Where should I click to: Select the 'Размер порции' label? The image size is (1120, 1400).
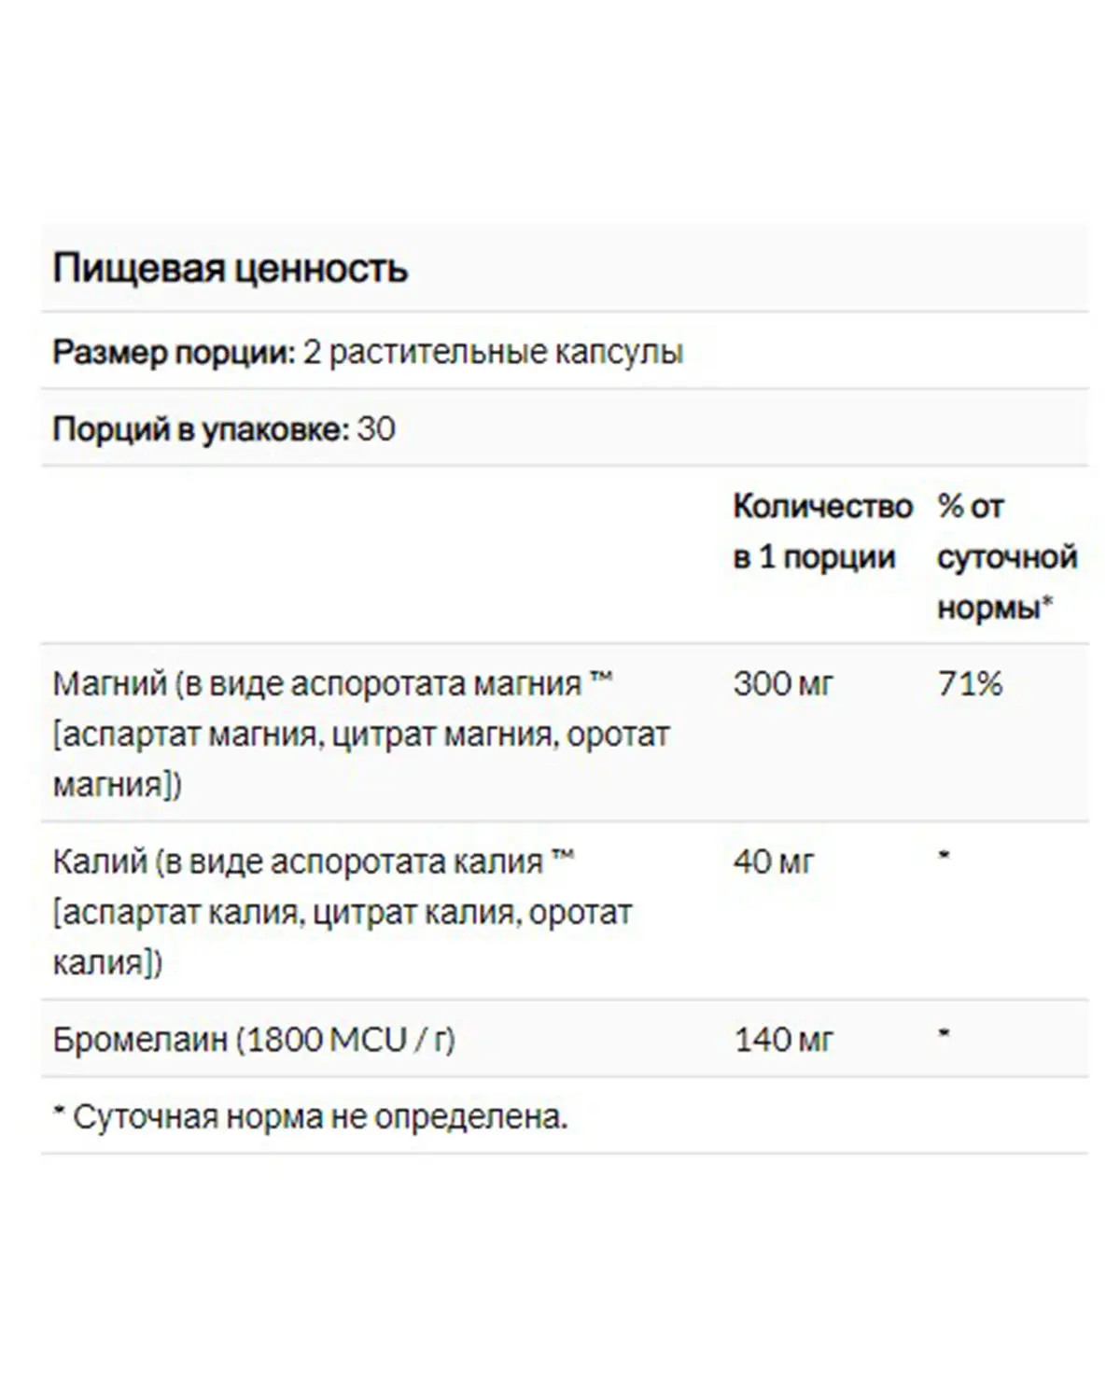click(x=174, y=353)
